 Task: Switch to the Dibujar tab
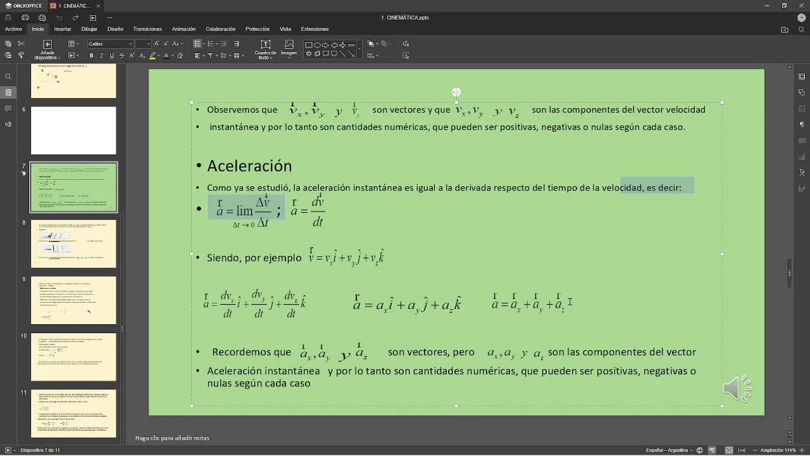(89, 29)
